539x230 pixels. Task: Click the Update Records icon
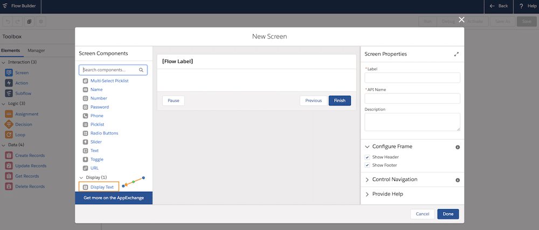coord(9,166)
